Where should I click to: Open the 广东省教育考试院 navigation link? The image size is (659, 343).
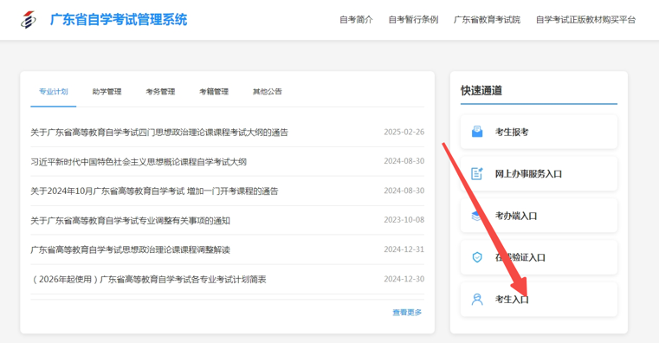[487, 20]
